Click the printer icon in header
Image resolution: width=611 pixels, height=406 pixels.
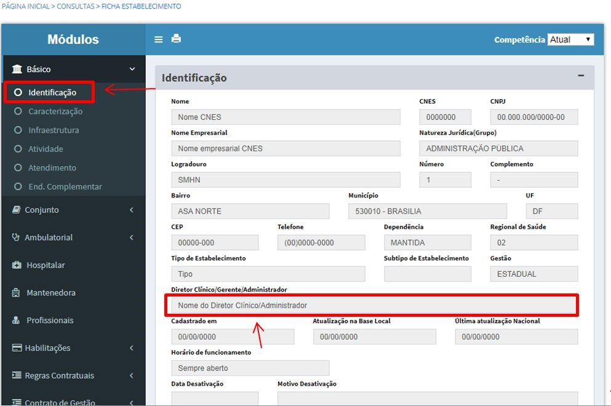point(176,39)
